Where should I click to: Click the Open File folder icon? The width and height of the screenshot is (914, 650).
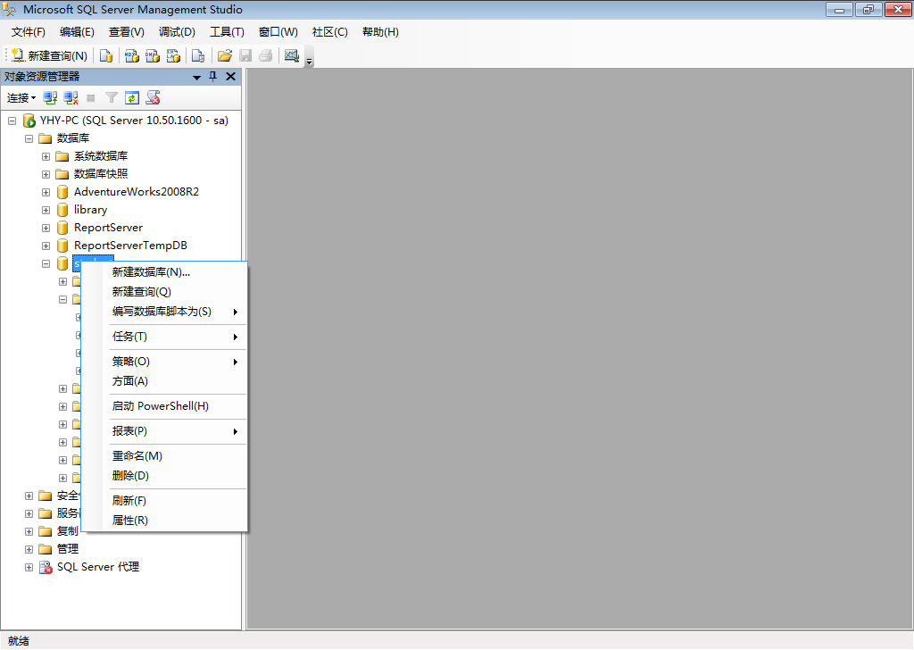click(224, 55)
